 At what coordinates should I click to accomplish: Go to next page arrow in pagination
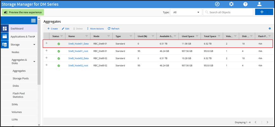(x=267, y=122)
